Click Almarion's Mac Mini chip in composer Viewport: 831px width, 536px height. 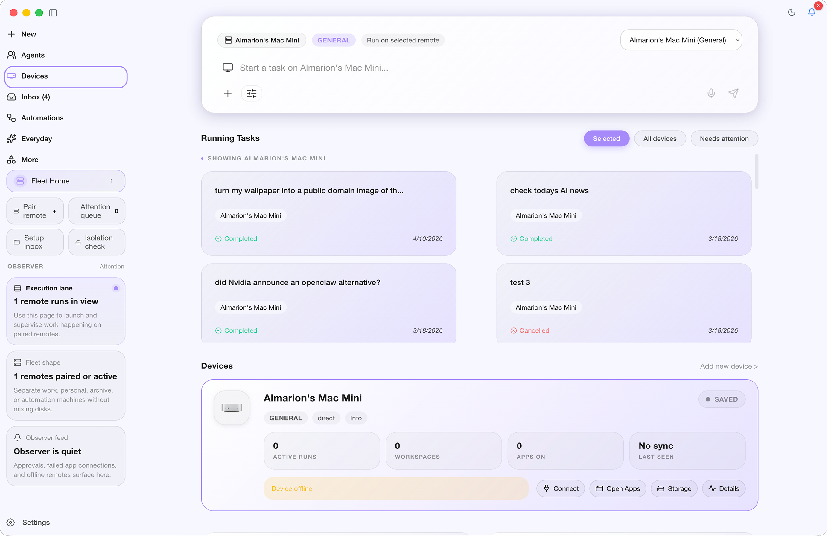[262, 40]
